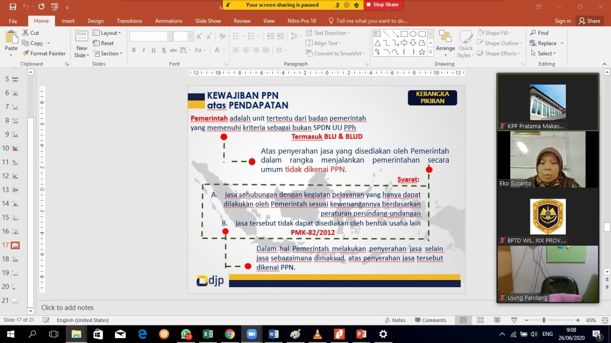This screenshot has width=611, height=343.
Task: Start Slide Show from status bar icon
Action: tap(514, 320)
